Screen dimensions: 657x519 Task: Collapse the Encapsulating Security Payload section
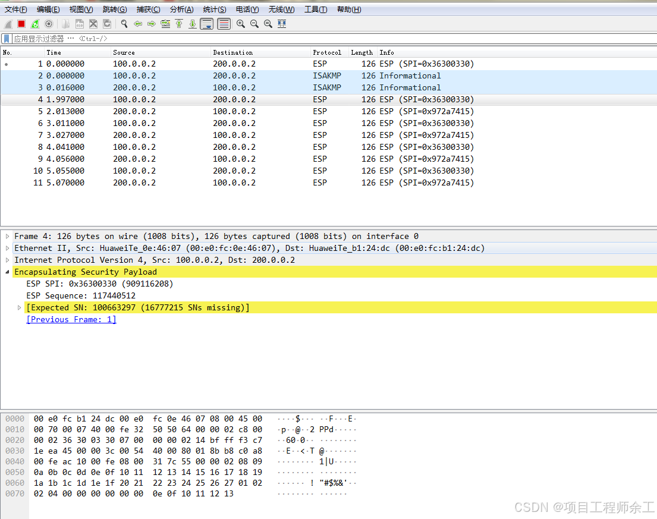pyautogui.click(x=8, y=272)
